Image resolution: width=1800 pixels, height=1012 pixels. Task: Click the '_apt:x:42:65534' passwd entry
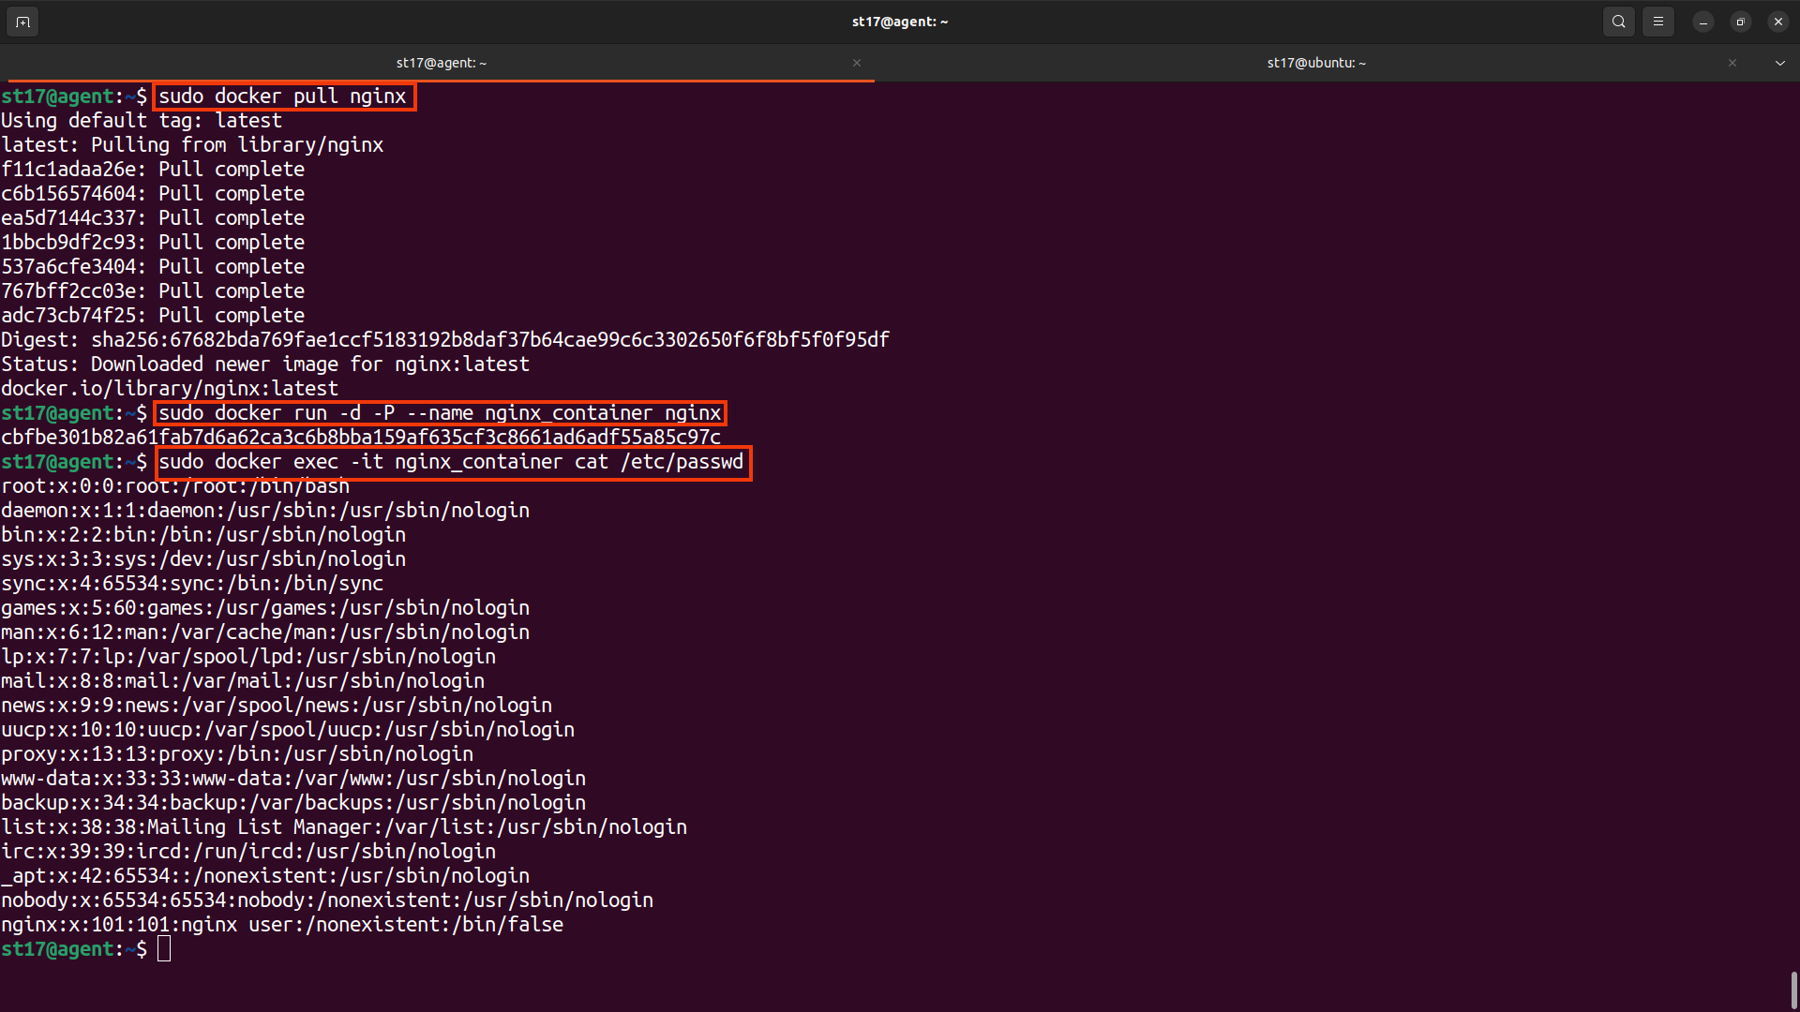[265, 876]
